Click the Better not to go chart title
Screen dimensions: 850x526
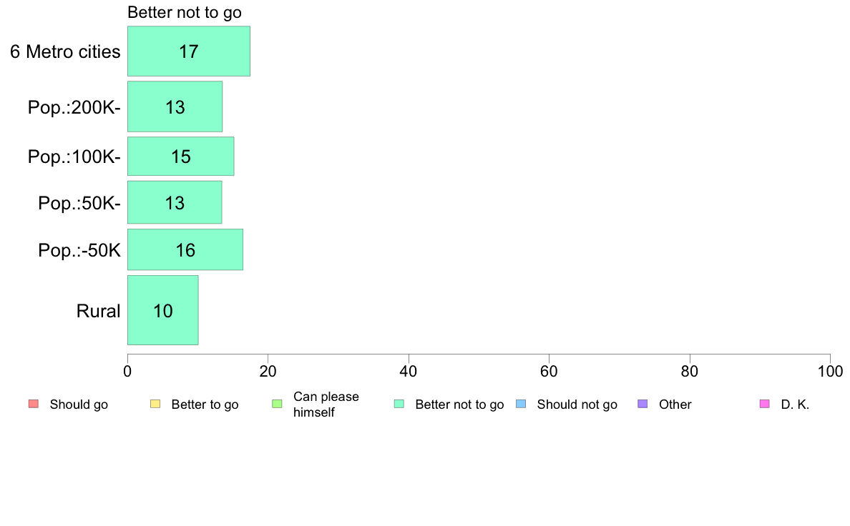(x=185, y=12)
